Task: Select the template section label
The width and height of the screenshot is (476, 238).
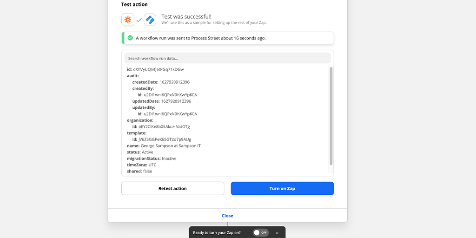Action: pyautogui.click(x=137, y=133)
